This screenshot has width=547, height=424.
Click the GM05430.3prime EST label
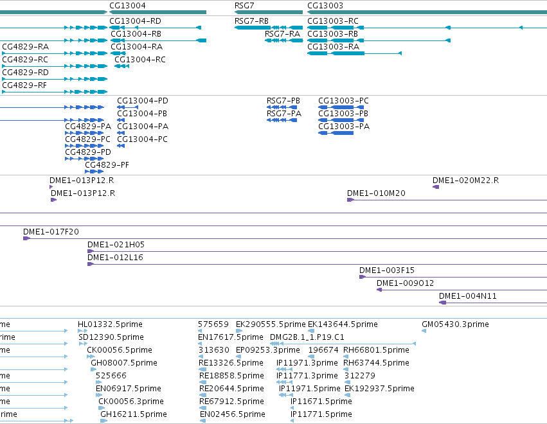[x=456, y=324]
